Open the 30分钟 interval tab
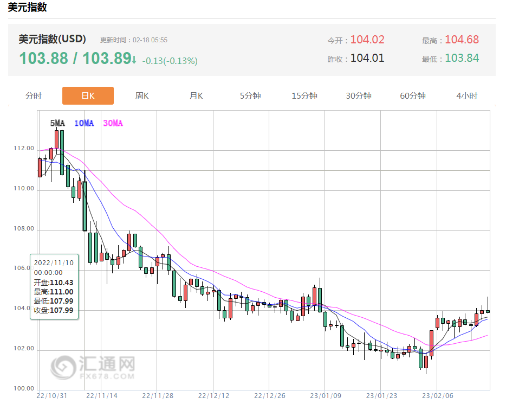This screenshot has width=519, height=404. point(359,96)
